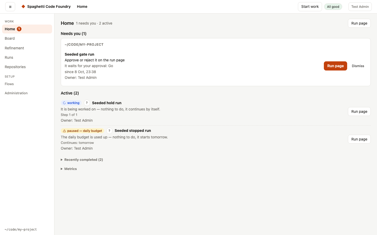The image size is (377, 235).
Task: Click the Spaghetti Code Foundry title
Action: pos(49,7)
